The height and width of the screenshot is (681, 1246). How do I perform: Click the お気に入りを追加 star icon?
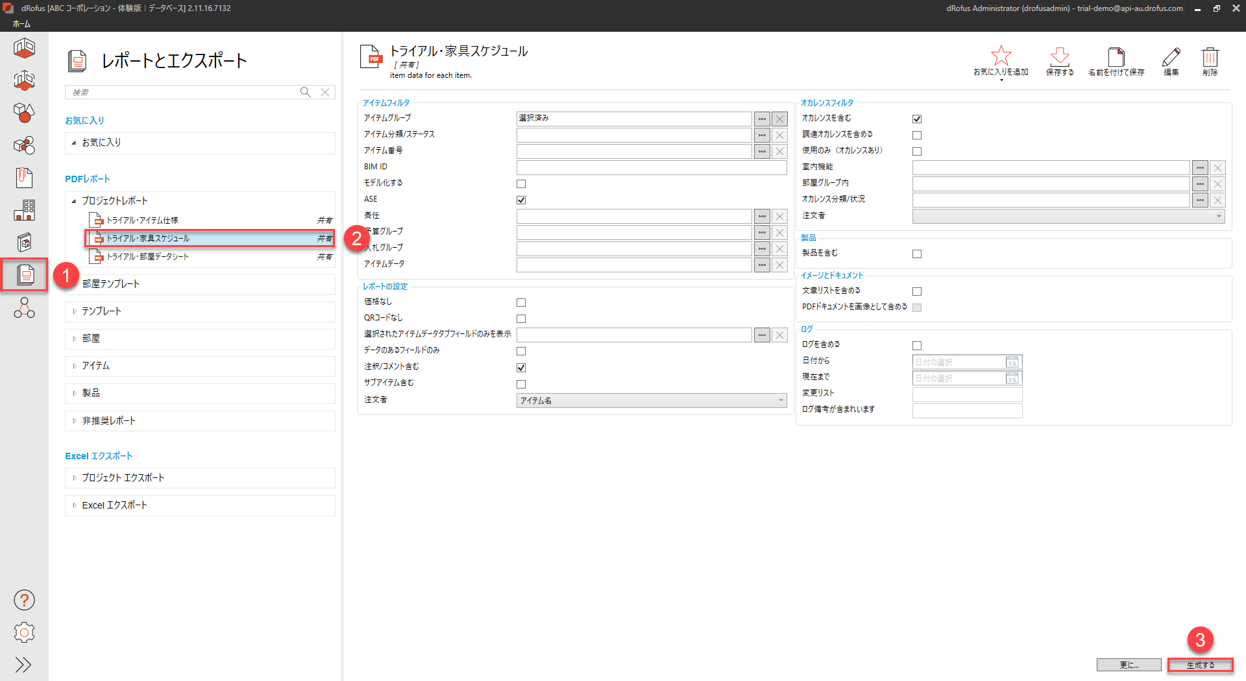tap(1001, 56)
